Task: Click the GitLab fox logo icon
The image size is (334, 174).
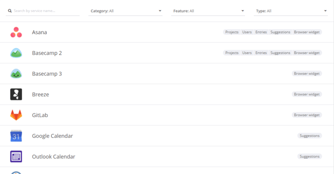Action: pyautogui.click(x=16, y=115)
